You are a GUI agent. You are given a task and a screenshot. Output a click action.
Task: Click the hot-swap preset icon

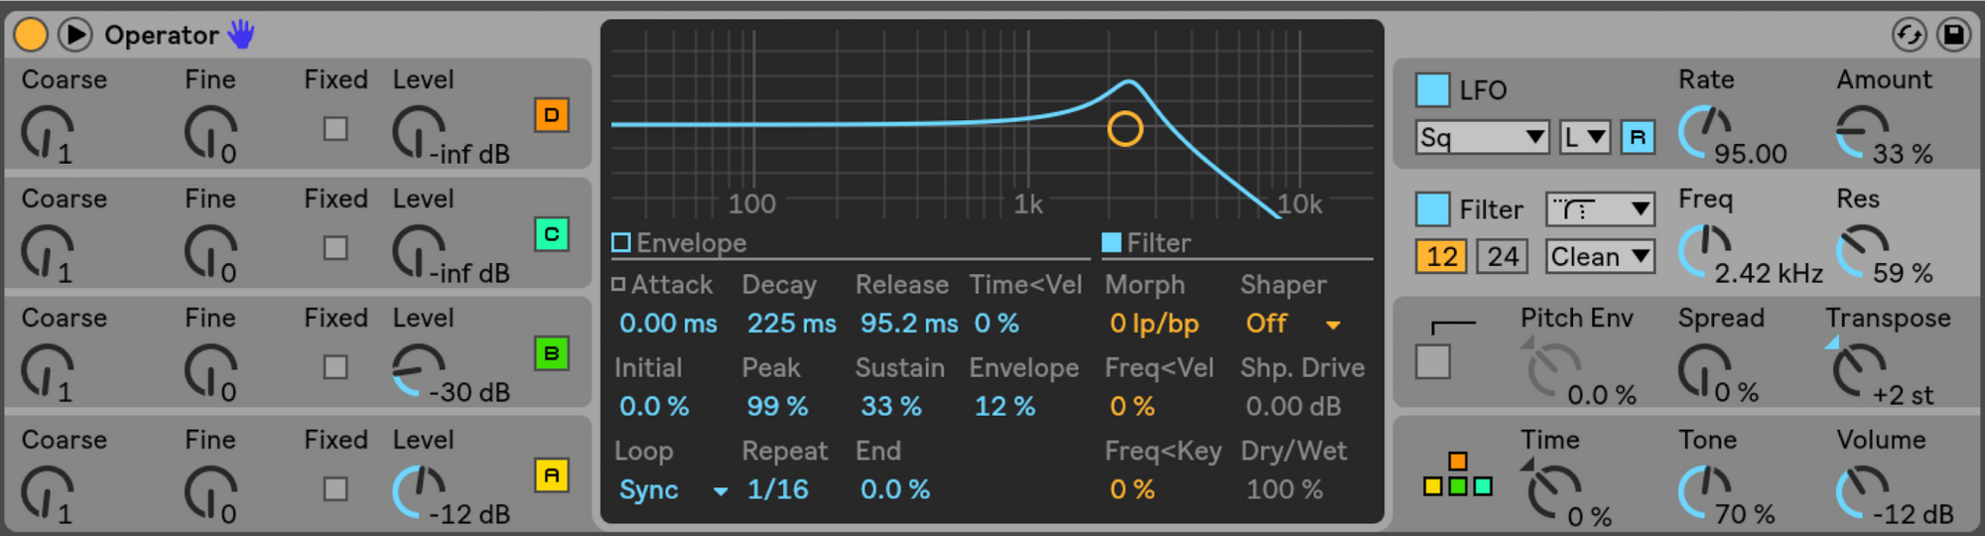tap(1910, 35)
